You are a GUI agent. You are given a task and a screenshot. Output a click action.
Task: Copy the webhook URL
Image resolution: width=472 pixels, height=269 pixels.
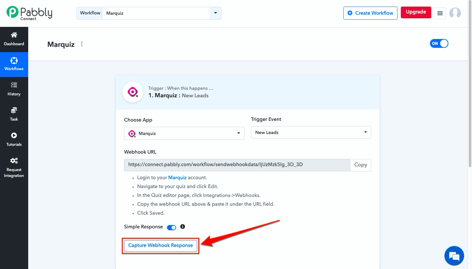[x=360, y=165]
